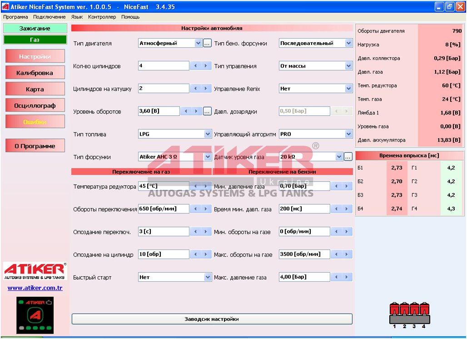The height and width of the screenshot is (339, 467).
Task: Increase Мин. обороты на газе
Action: tap(346, 231)
